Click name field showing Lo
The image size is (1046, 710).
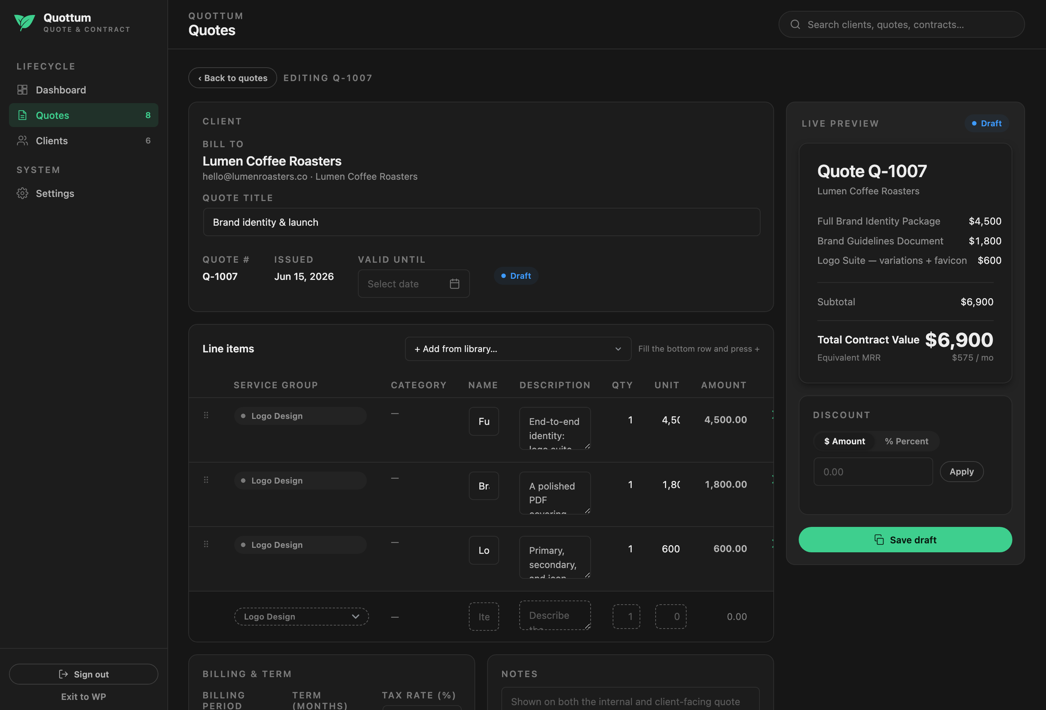pos(484,550)
